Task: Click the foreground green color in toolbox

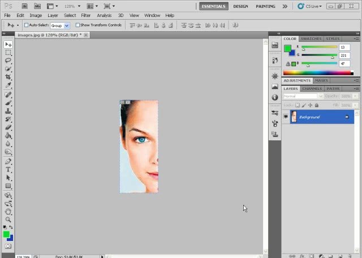Action: (x=6, y=234)
